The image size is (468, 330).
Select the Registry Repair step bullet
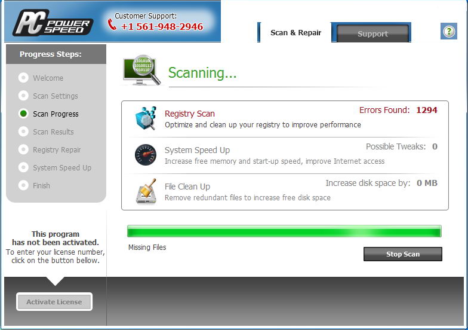pos(23,149)
